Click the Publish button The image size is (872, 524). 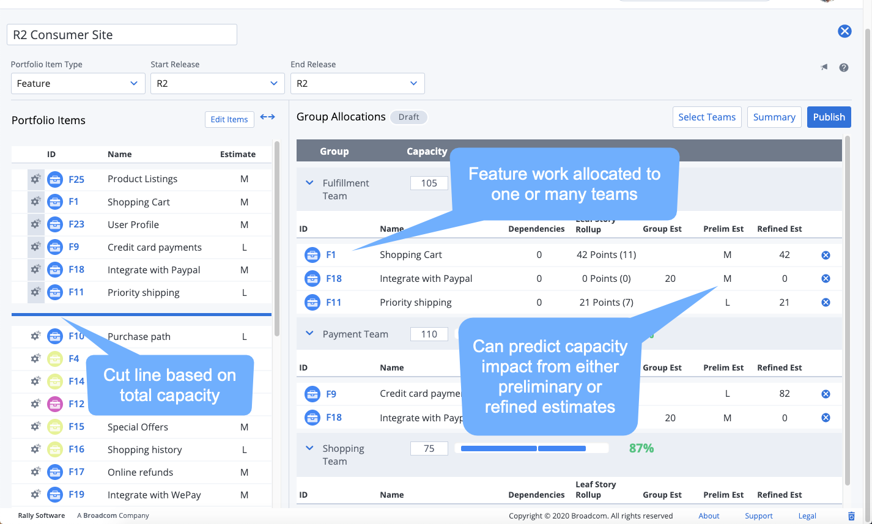click(x=829, y=117)
